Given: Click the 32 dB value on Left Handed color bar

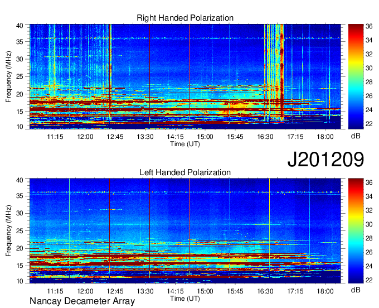Looking at the screenshot, I should coord(369,210).
